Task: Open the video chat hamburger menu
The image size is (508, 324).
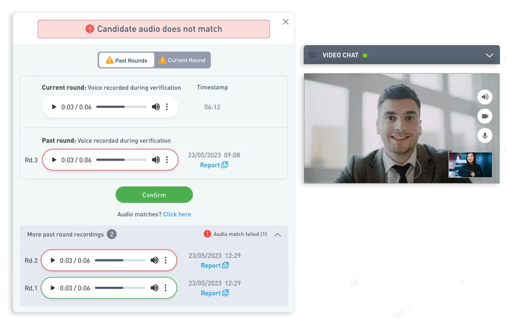Action: coord(313,55)
